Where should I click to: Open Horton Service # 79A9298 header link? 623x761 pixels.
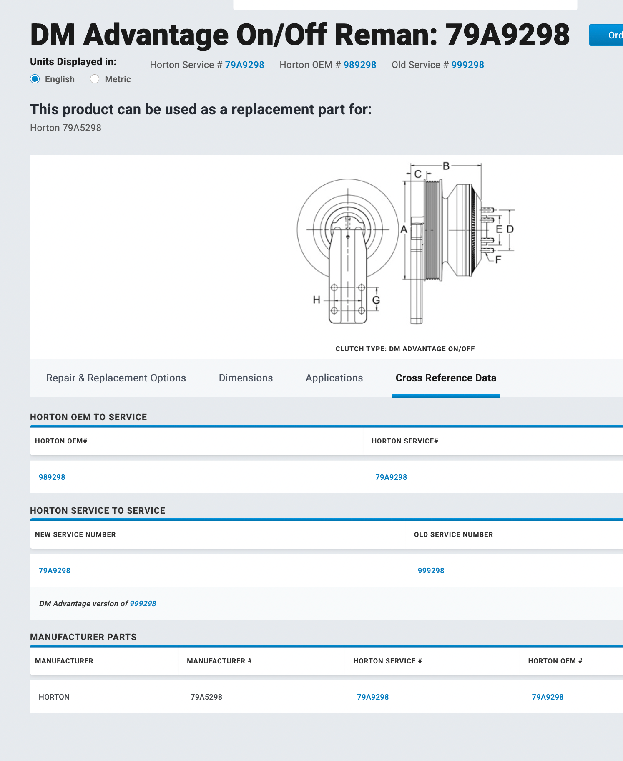pos(244,65)
